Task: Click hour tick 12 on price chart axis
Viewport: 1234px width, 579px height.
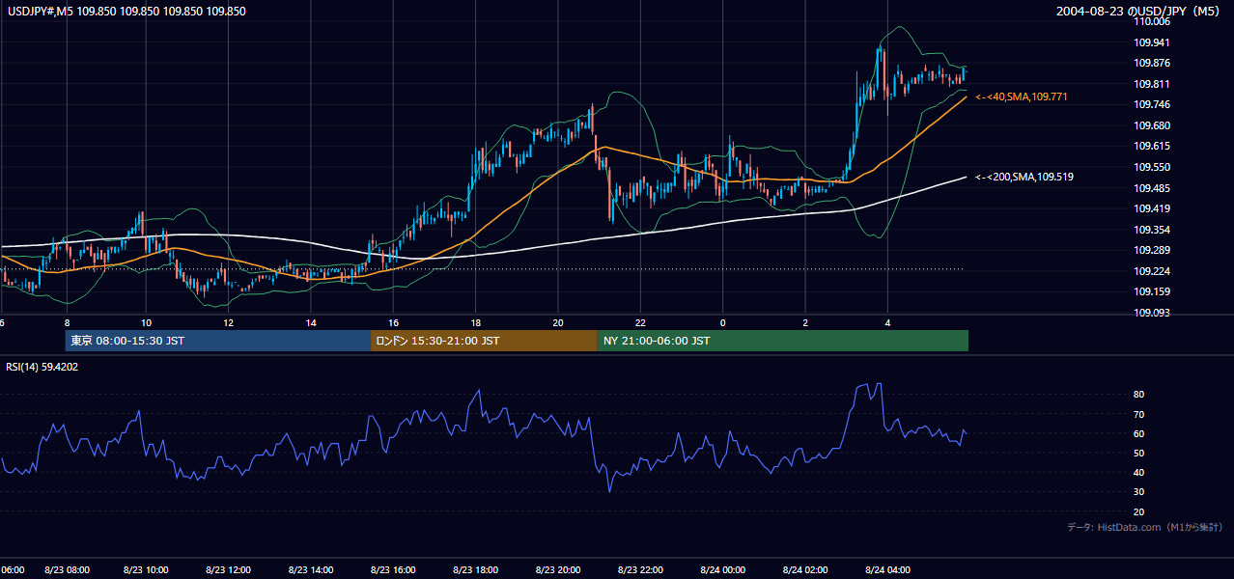Action: pos(229,322)
